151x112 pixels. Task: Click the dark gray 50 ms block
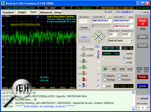pyautogui.click(x=84, y=61)
